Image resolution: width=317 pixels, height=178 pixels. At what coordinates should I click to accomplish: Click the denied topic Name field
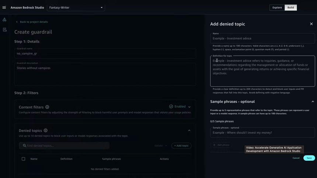pyautogui.click(x=262, y=38)
